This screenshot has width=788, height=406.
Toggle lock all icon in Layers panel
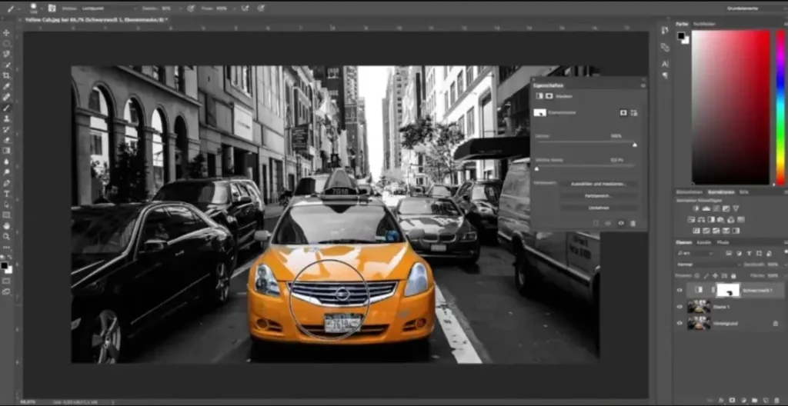pos(733,276)
